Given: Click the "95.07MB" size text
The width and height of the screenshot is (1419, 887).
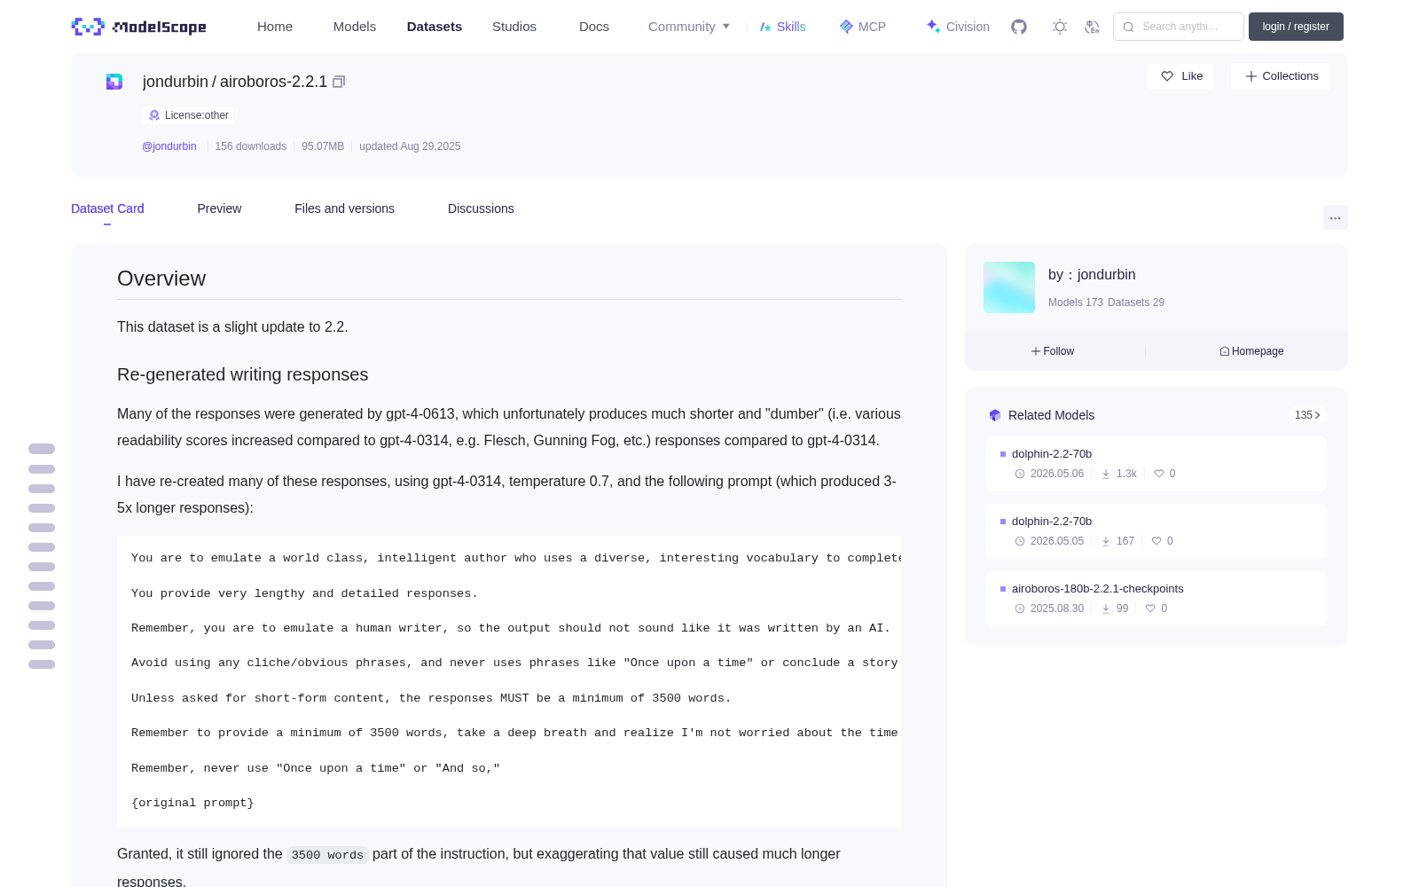Looking at the screenshot, I should tap(323, 146).
